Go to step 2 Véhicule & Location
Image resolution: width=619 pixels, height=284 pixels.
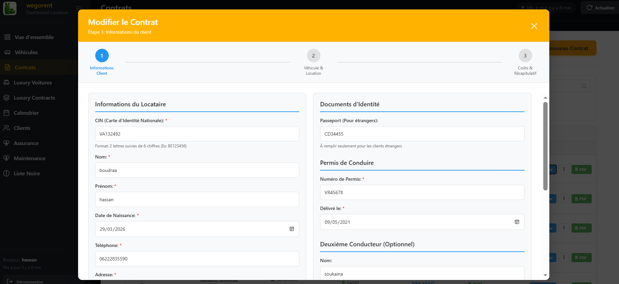click(x=313, y=56)
